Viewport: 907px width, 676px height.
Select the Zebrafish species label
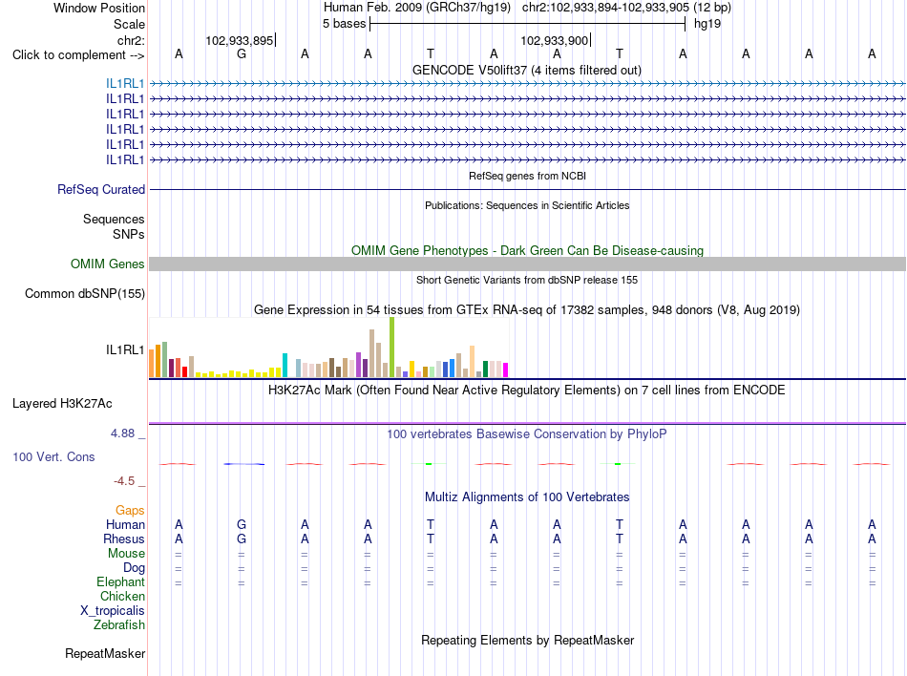pos(119,625)
